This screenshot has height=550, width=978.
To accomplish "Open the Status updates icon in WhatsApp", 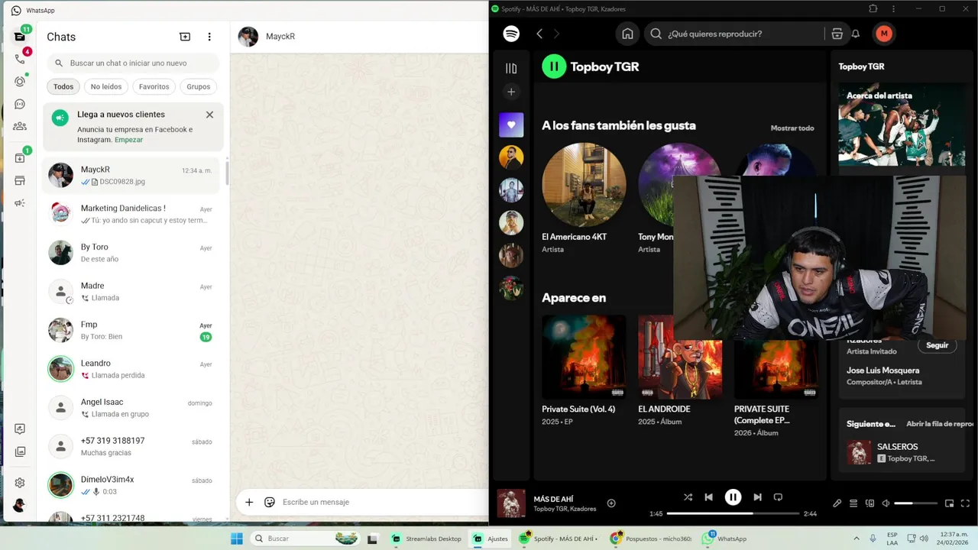I will (x=20, y=81).
